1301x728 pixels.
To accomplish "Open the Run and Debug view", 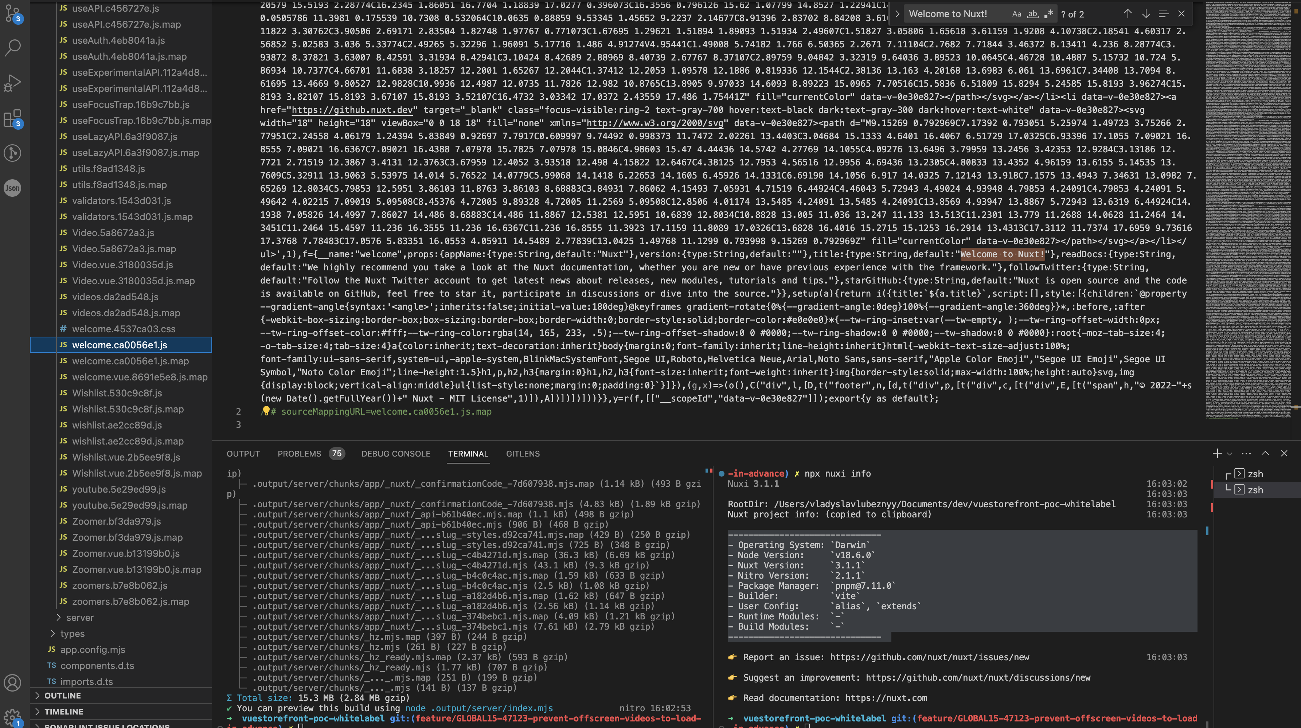I will point(13,82).
